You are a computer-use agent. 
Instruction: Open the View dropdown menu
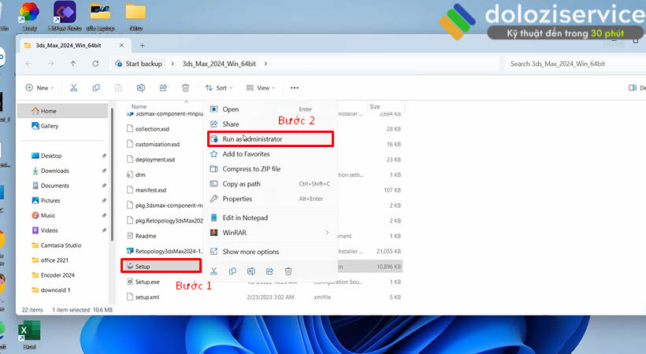[258, 88]
